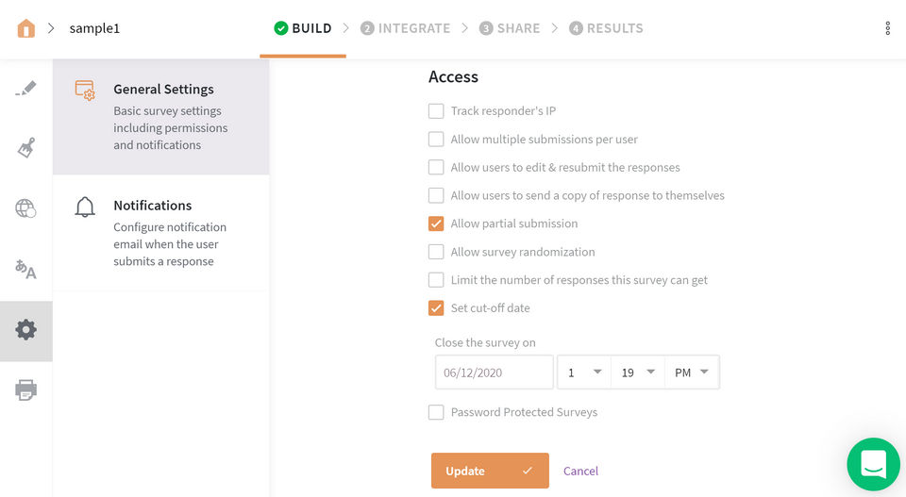
Task: Expand the AM/PM dropdown
Action: tap(692, 373)
